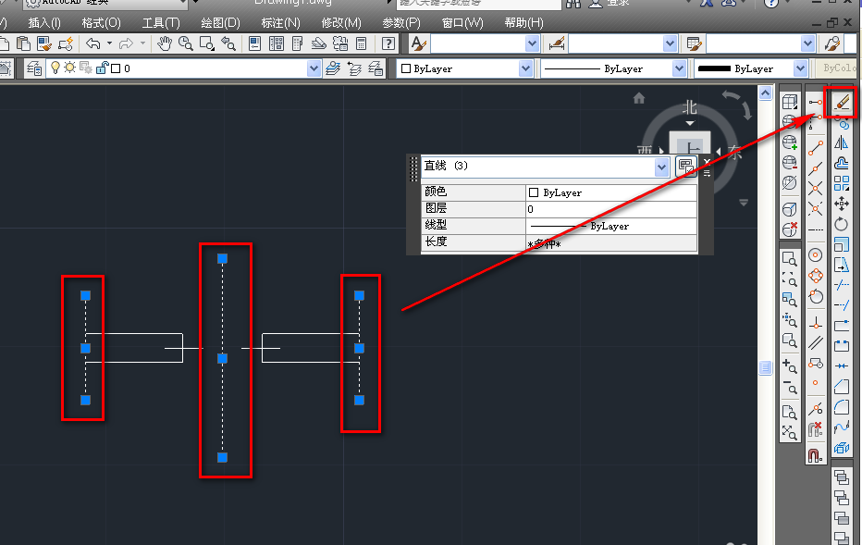Select the Blend Curves tool
This screenshot has height=545, width=862.
(842, 427)
